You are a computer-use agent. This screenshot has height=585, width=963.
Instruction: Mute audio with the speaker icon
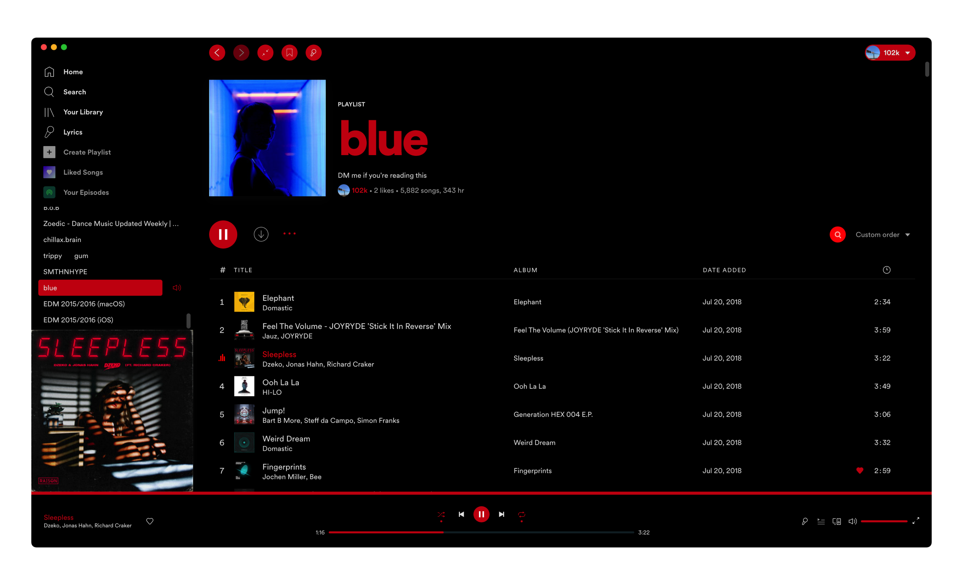pyautogui.click(x=852, y=521)
